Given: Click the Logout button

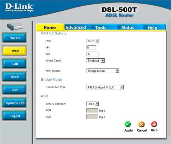Looking at the screenshot, I should click(x=14, y=116).
